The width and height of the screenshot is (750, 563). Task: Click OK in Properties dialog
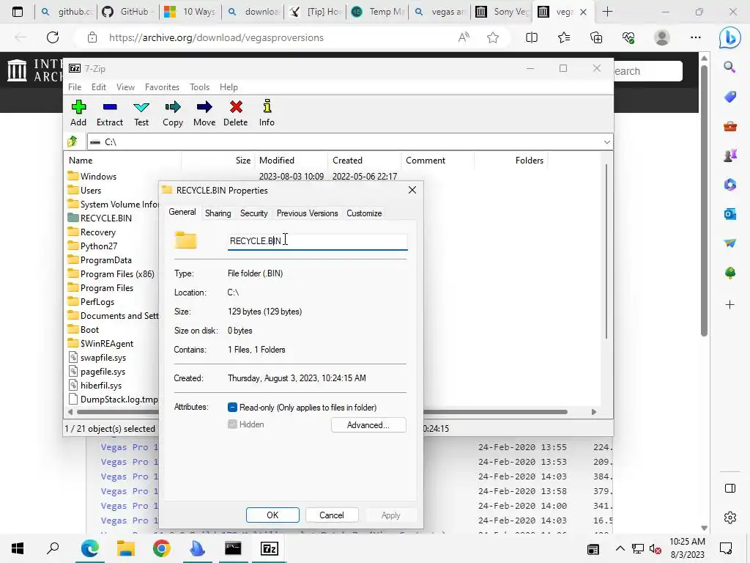pos(272,515)
